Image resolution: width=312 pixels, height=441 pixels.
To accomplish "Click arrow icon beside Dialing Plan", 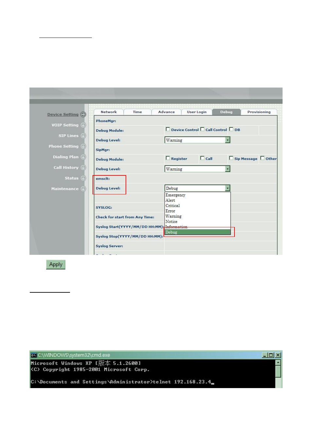I will tap(83, 157).
